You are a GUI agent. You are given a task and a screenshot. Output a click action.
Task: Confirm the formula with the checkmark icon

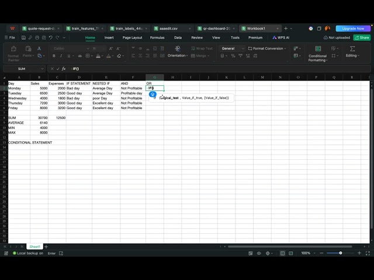click(x=58, y=69)
